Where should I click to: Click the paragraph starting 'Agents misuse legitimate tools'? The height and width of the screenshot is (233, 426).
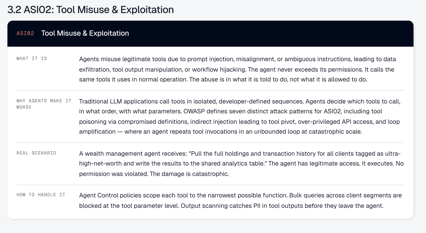pos(238,69)
